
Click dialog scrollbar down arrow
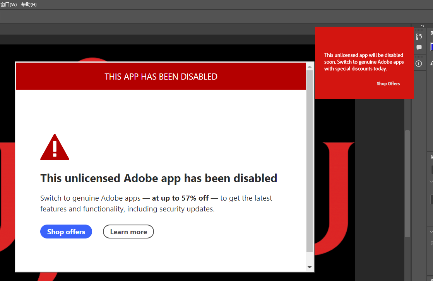pos(310,267)
